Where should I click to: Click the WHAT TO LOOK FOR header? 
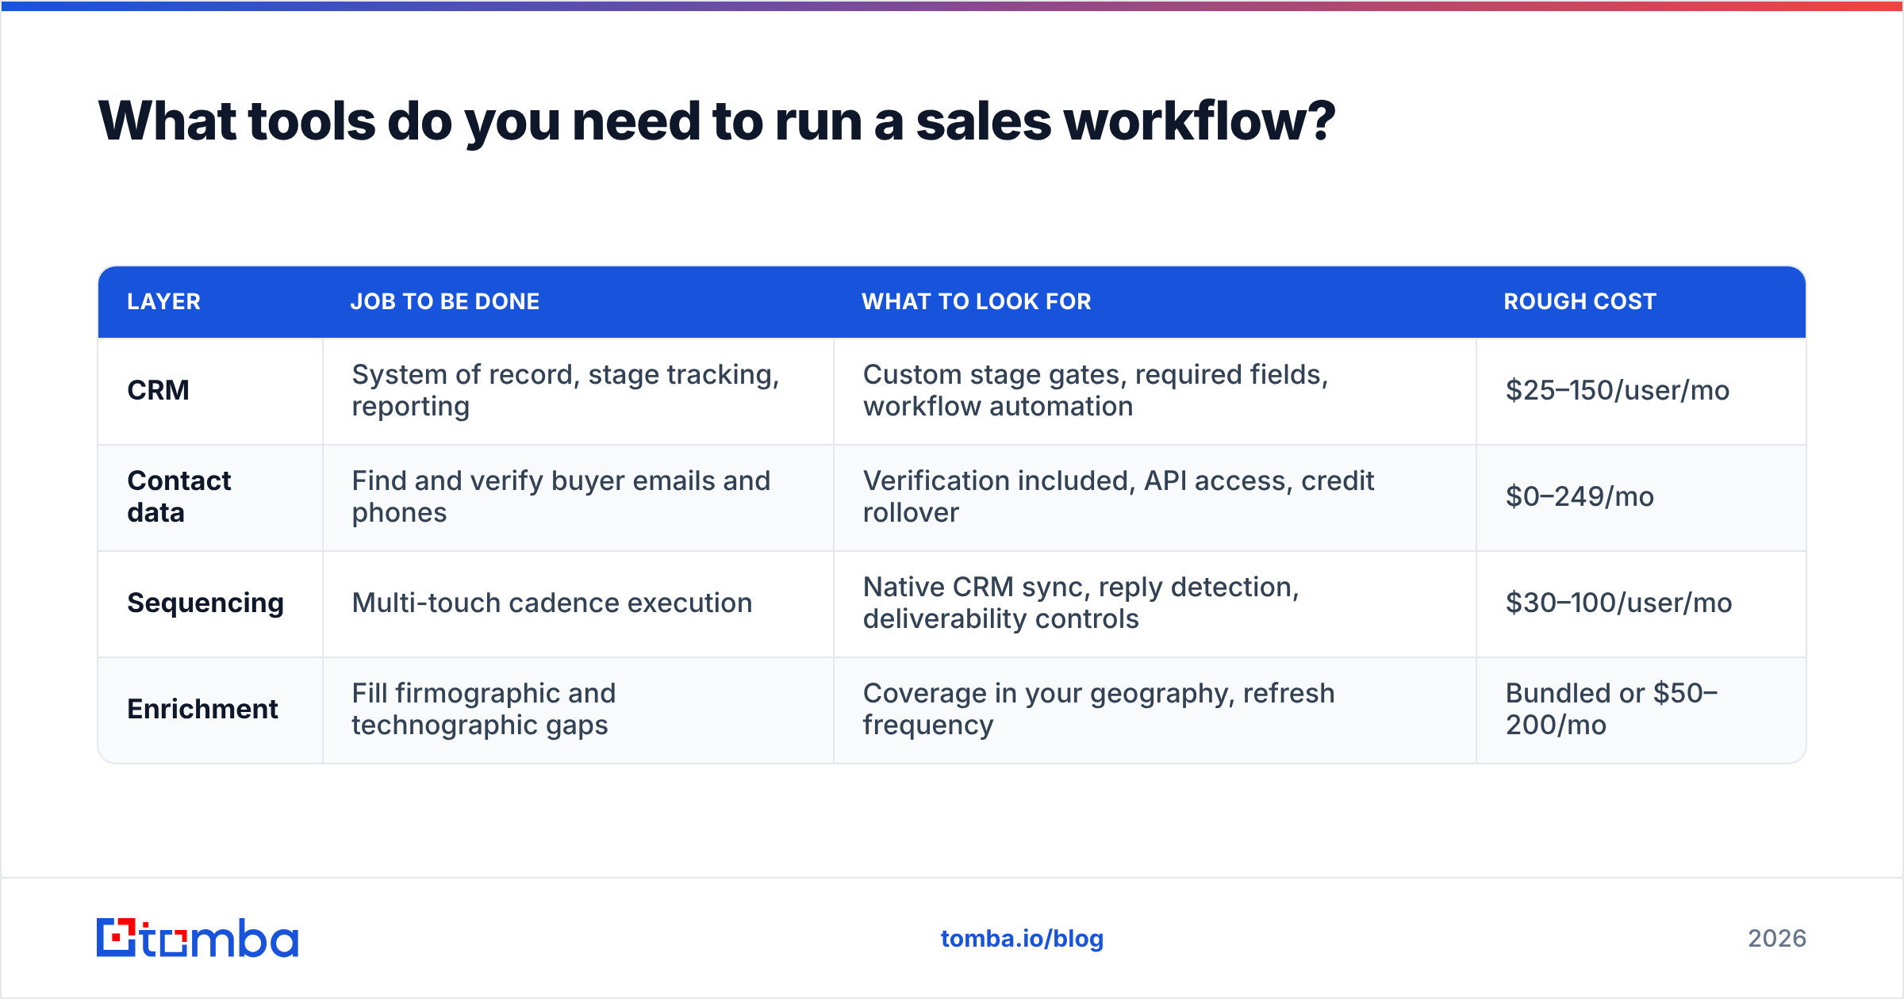tap(977, 301)
